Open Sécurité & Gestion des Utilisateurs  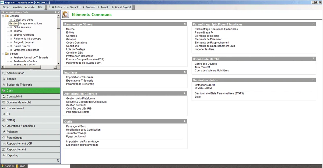86,102
